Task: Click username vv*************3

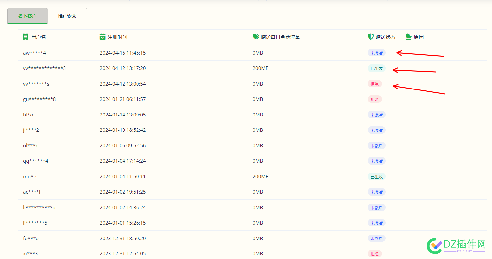Action: point(45,68)
